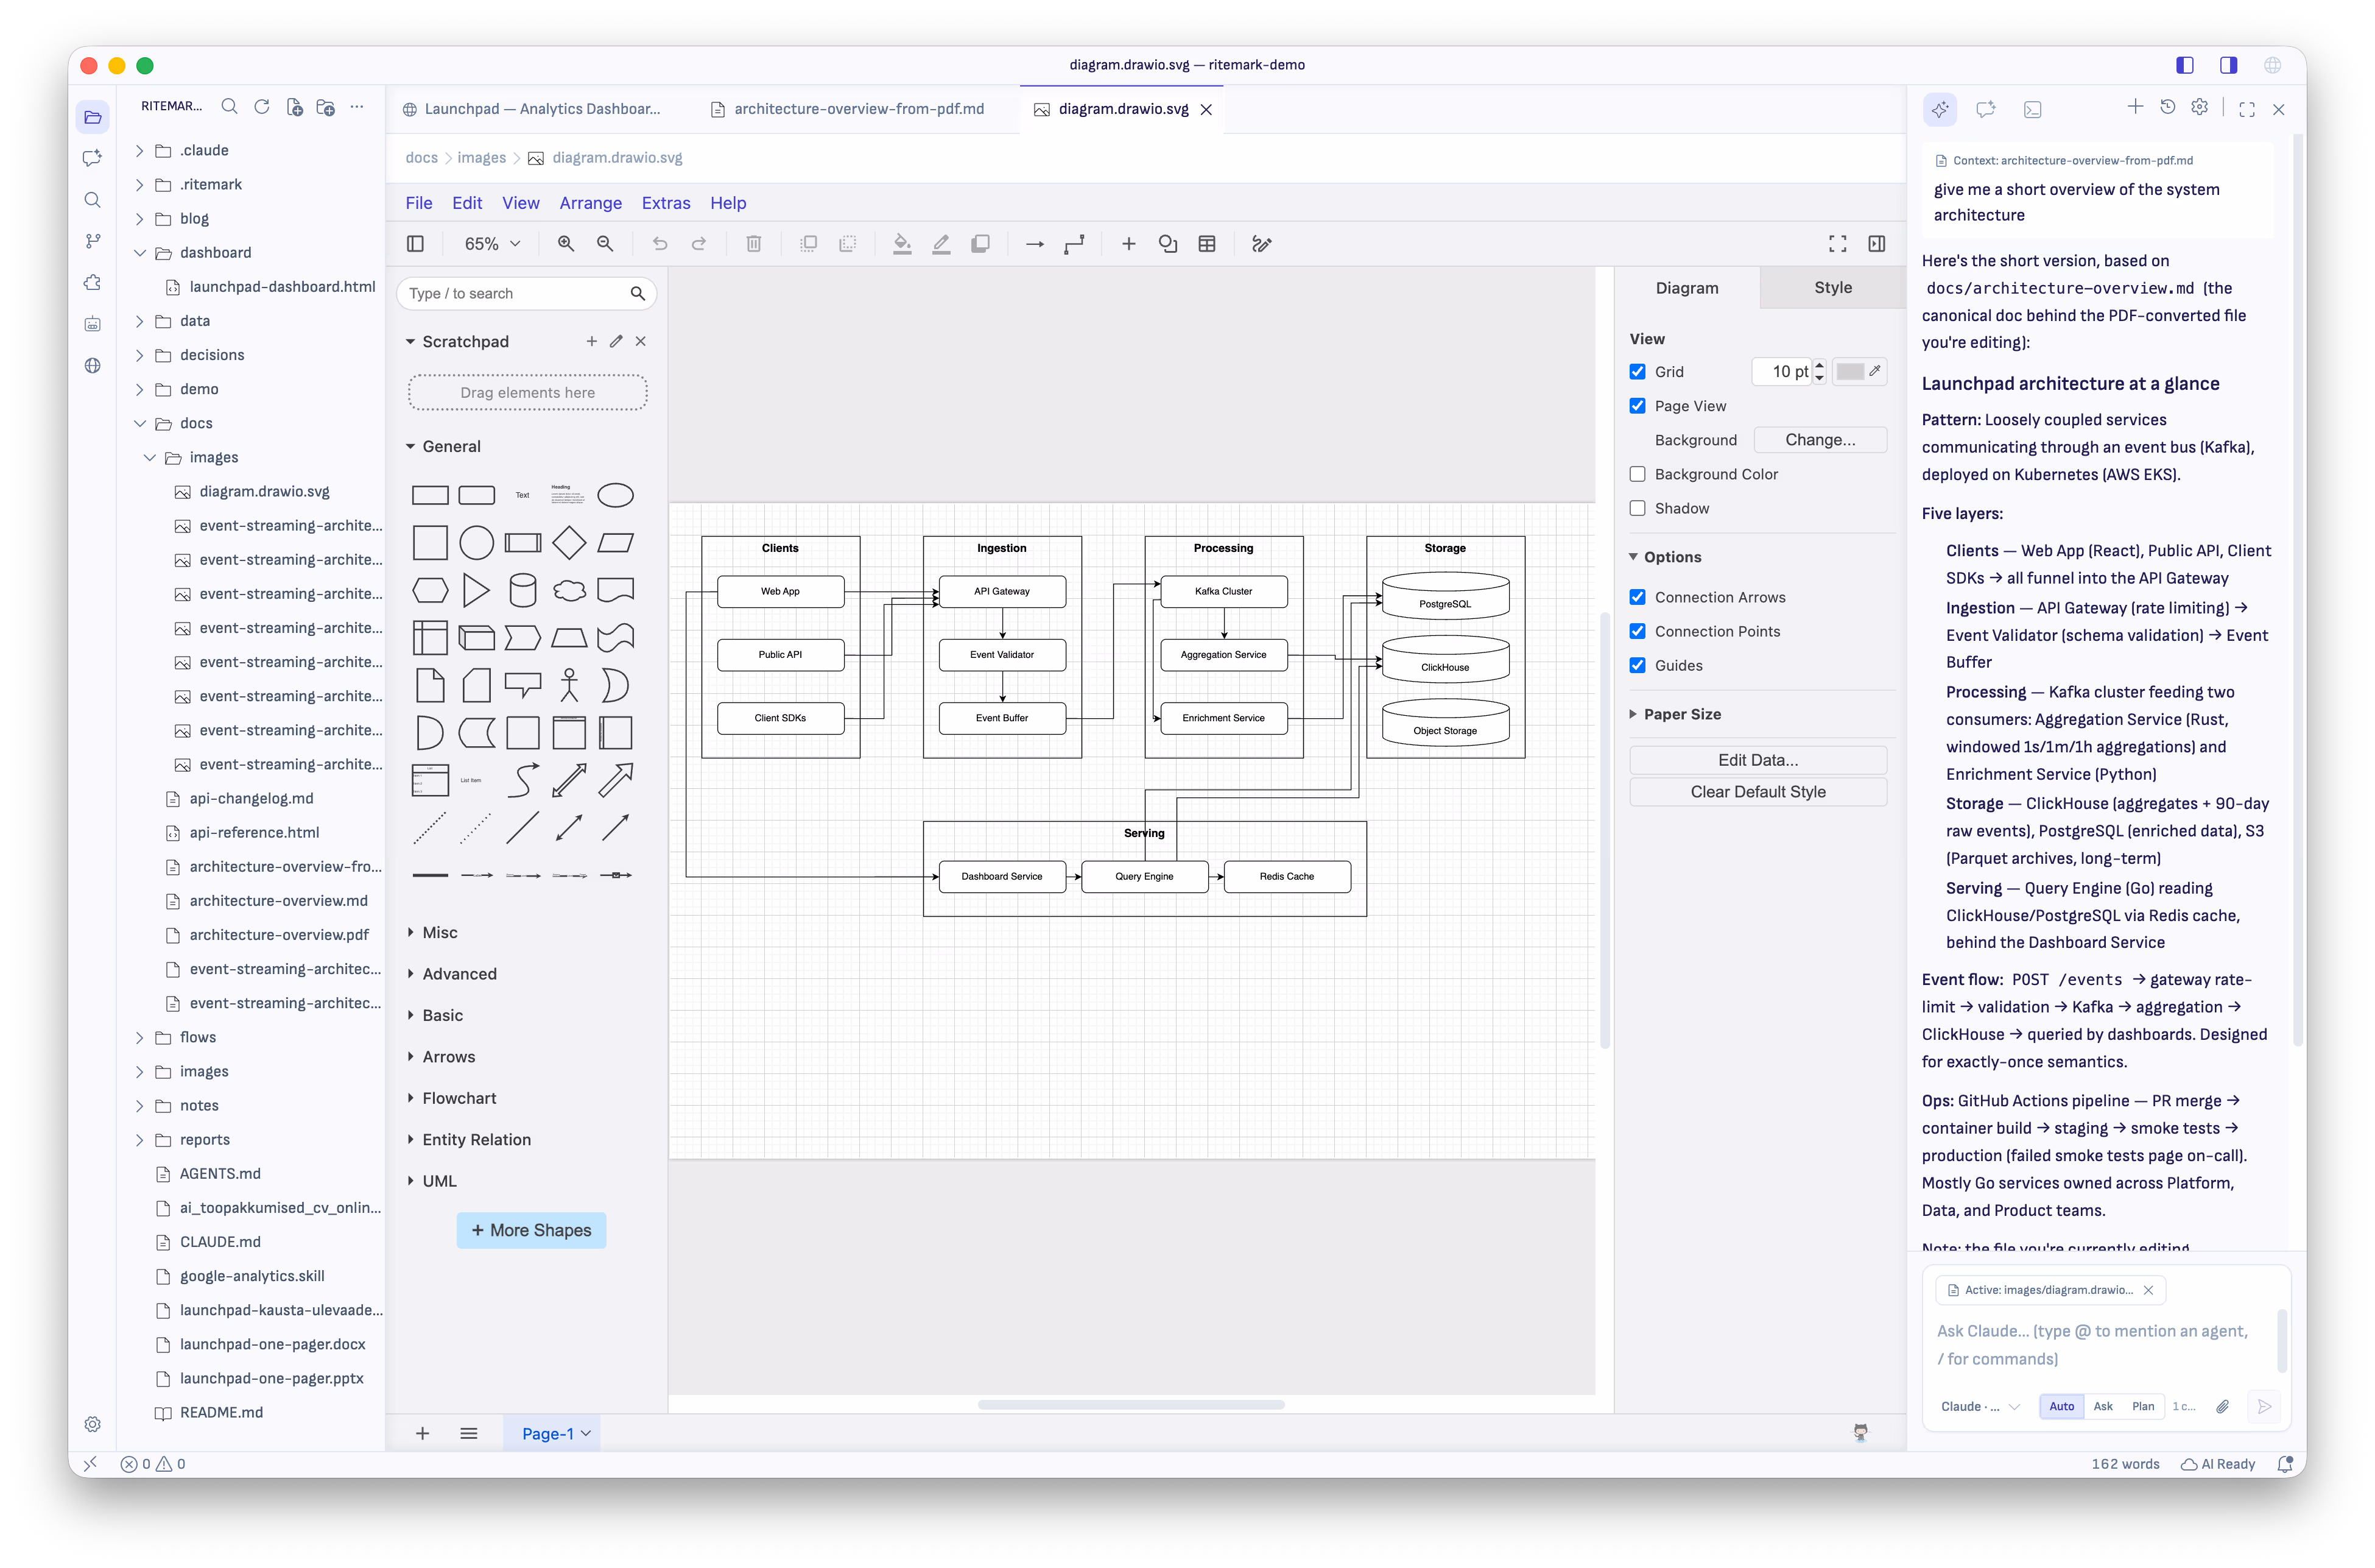The width and height of the screenshot is (2375, 1568).
Task: Click the delete trash icon
Action: [x=754, y=244]
